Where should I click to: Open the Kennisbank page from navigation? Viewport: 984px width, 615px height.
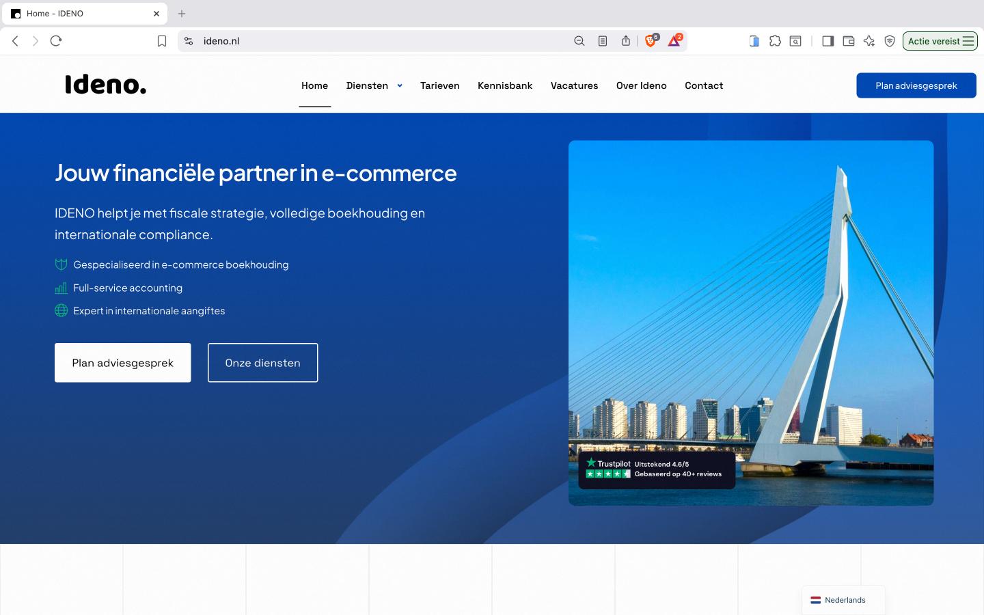[x=505, y=85]
